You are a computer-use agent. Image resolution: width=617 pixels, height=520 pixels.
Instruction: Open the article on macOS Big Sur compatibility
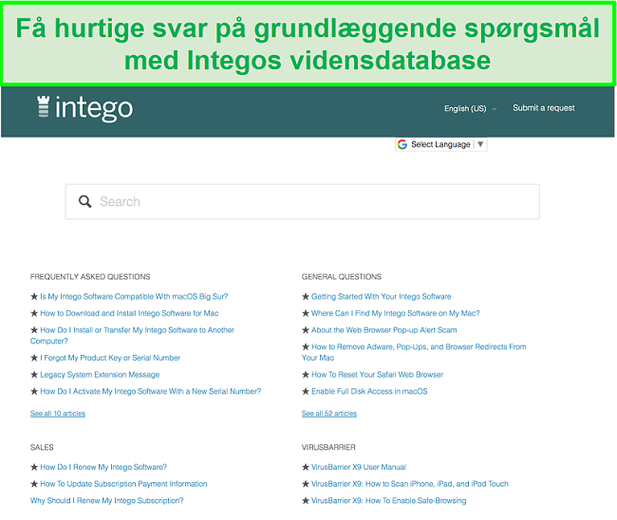(134, 297)
